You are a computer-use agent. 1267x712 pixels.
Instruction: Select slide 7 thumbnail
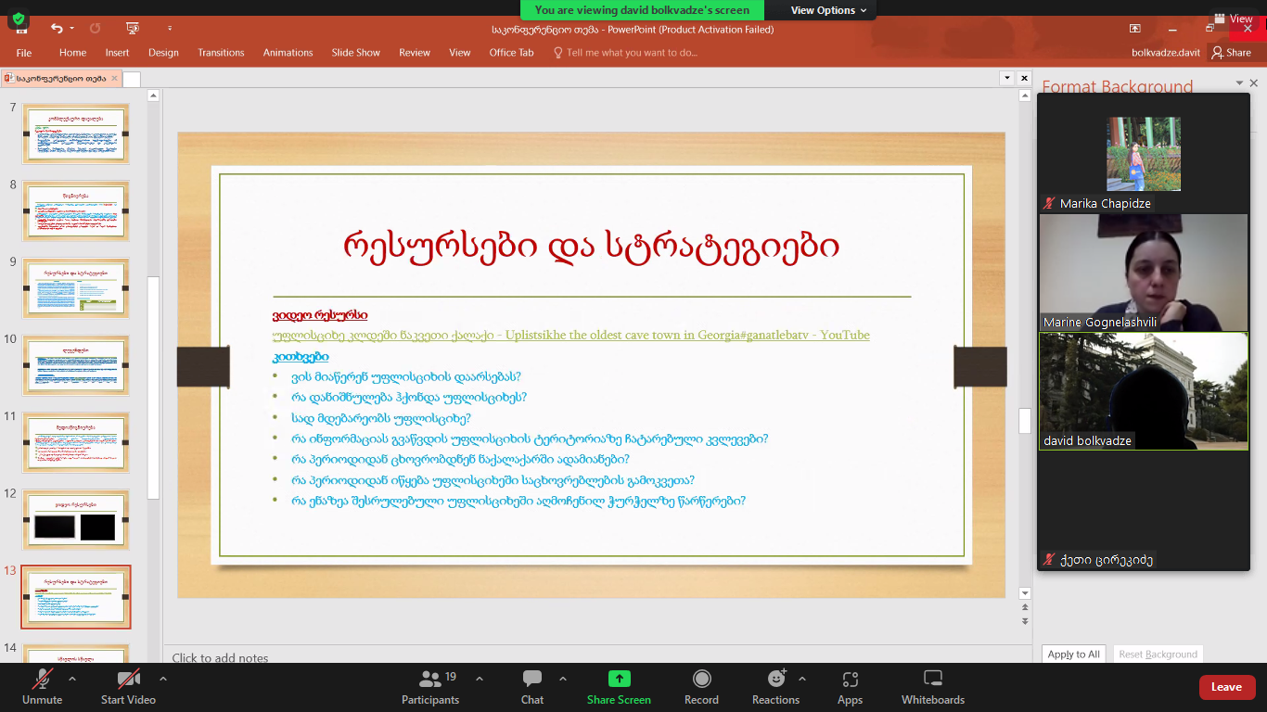pyautogui.click(x=75, y=133)
